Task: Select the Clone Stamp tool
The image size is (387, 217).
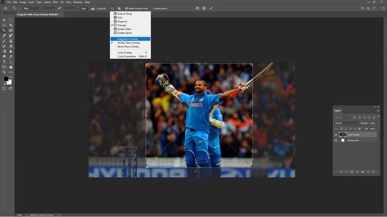Action: [x=11, y=41]
